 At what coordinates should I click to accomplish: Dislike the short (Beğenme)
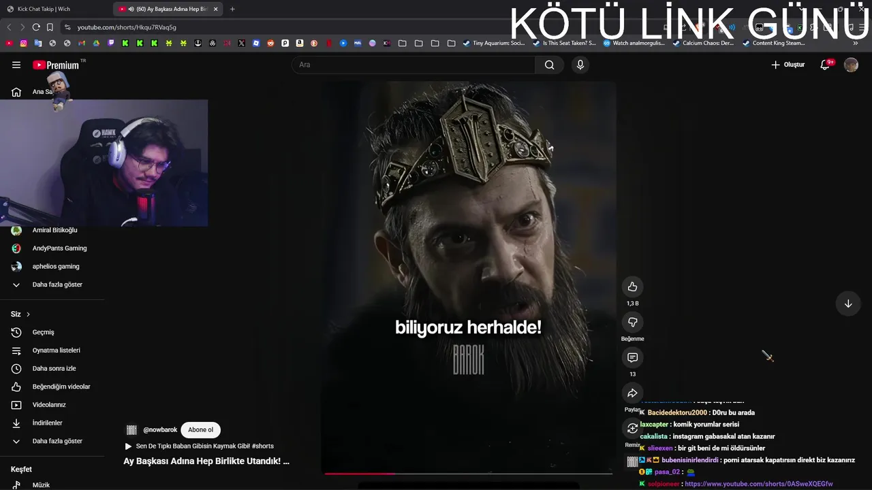pos(632,322)
